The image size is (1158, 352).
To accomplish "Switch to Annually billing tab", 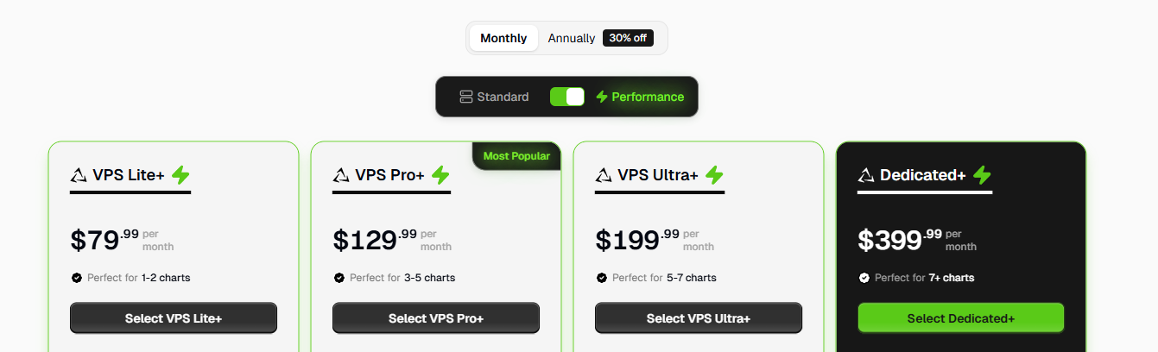I will (572, 38).
